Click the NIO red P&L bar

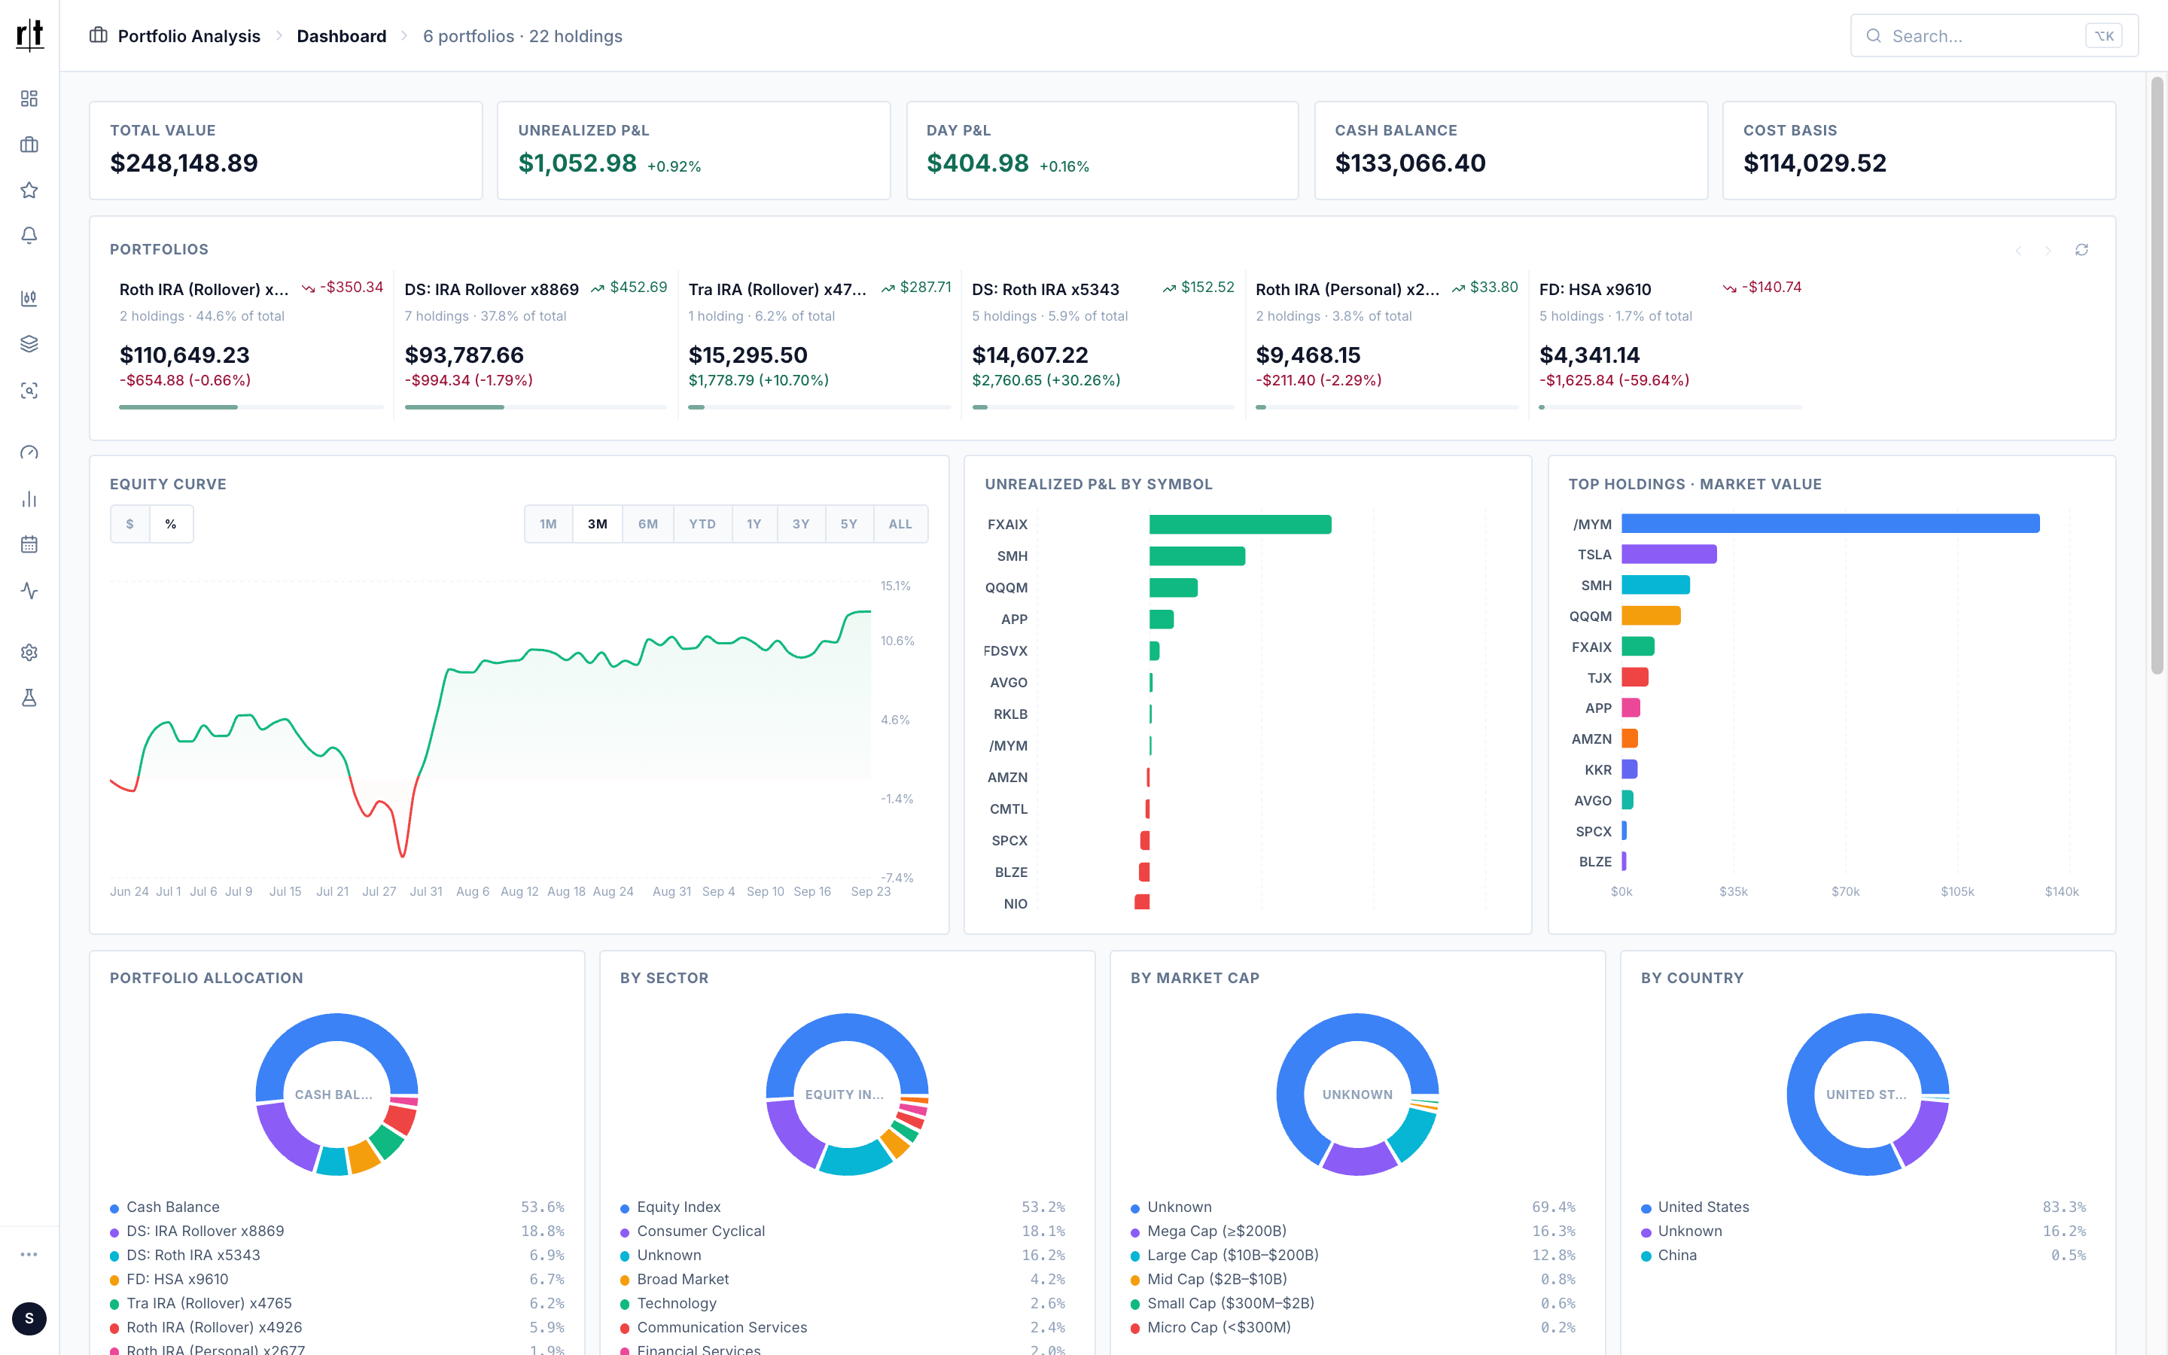click(x=1141, y=903)
